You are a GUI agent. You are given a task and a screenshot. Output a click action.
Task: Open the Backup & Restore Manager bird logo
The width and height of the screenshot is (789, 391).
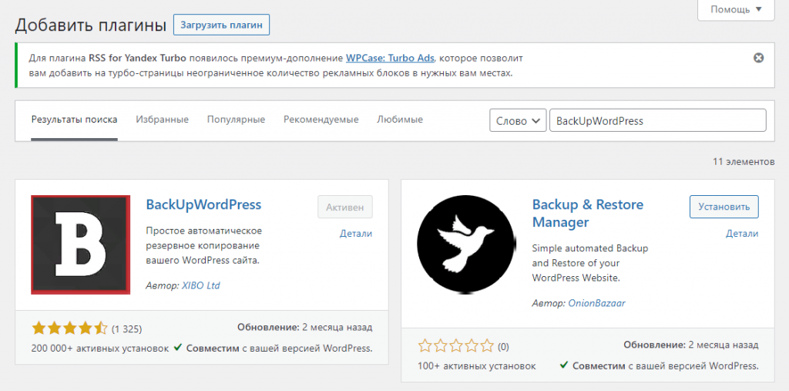pos(466,244)
